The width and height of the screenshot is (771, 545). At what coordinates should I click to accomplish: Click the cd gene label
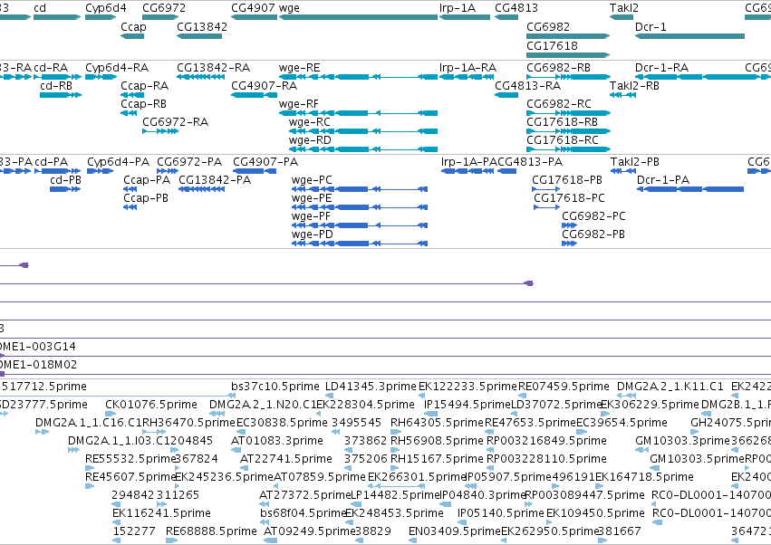tap(40, 8)
